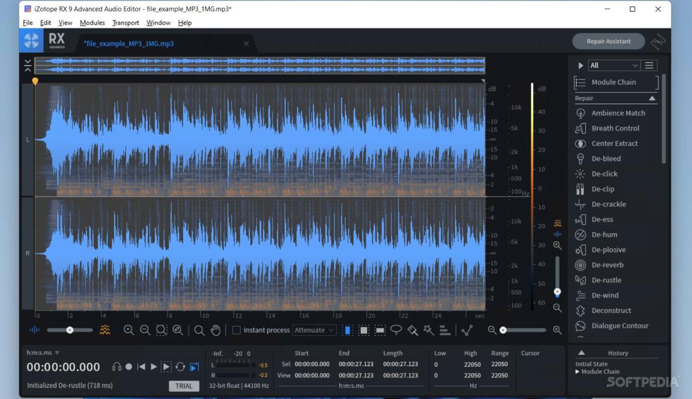Click the Record button
Viewport: 692px width, 399px height.
[129, 367]
